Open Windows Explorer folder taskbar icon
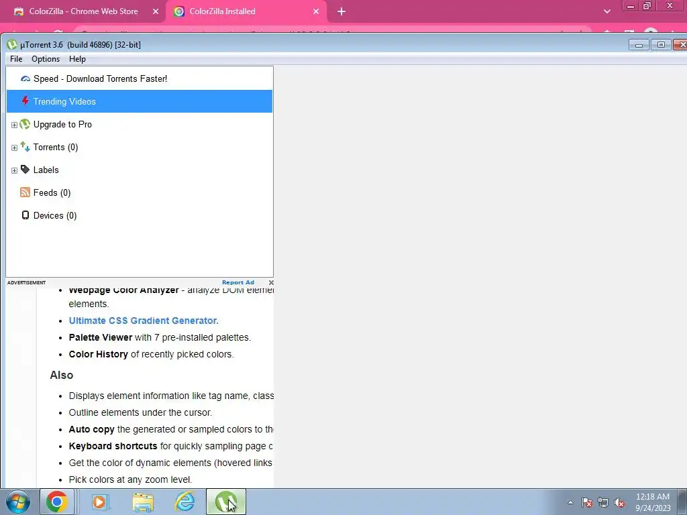Viewport: 687px width, 515px height. pos(143,502)
